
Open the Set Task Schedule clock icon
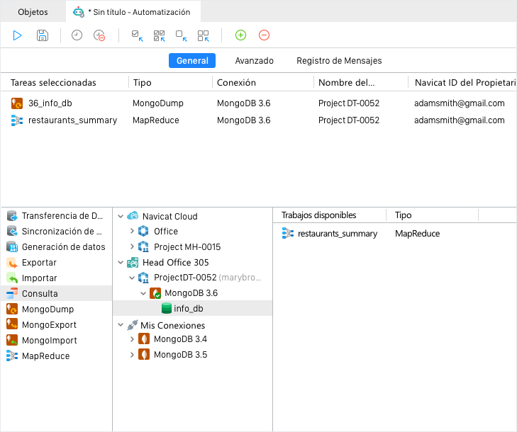[77, 35]
